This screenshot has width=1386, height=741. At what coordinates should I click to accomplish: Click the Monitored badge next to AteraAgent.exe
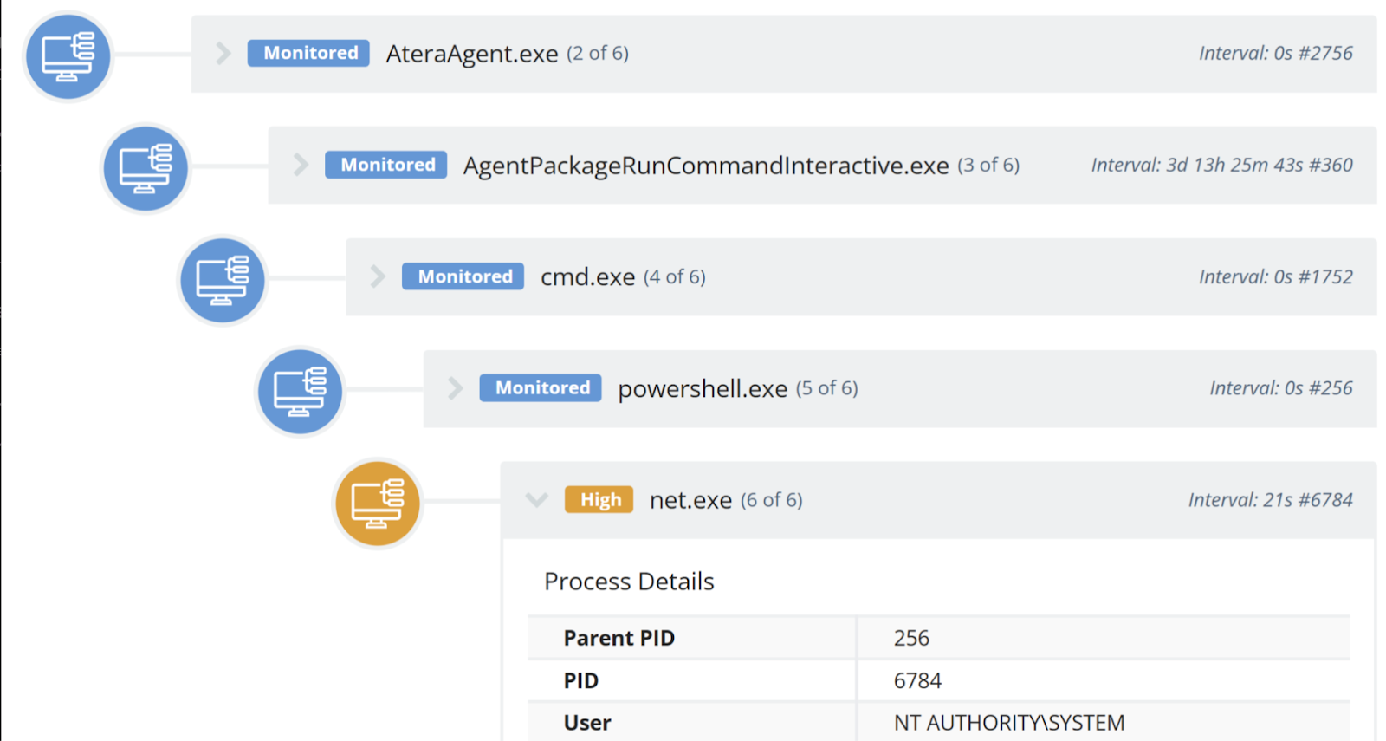click(308, 53)
